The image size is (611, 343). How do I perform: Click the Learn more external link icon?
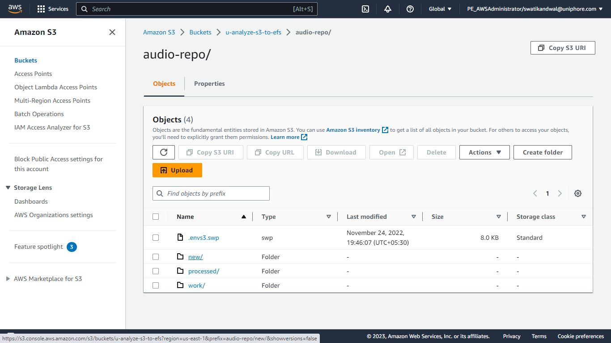[x=304, y=137]
